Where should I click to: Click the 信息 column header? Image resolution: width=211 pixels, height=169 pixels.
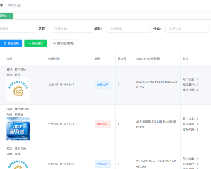click(x=9, y=59)
